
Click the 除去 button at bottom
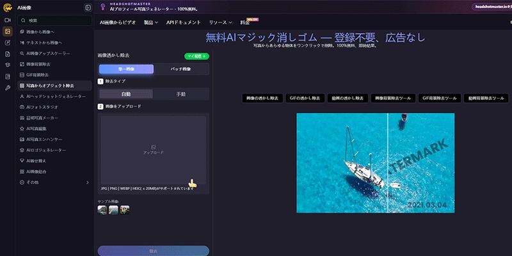154,251
